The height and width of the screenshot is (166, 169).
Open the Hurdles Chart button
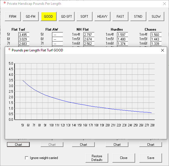(x=117, y=144)
